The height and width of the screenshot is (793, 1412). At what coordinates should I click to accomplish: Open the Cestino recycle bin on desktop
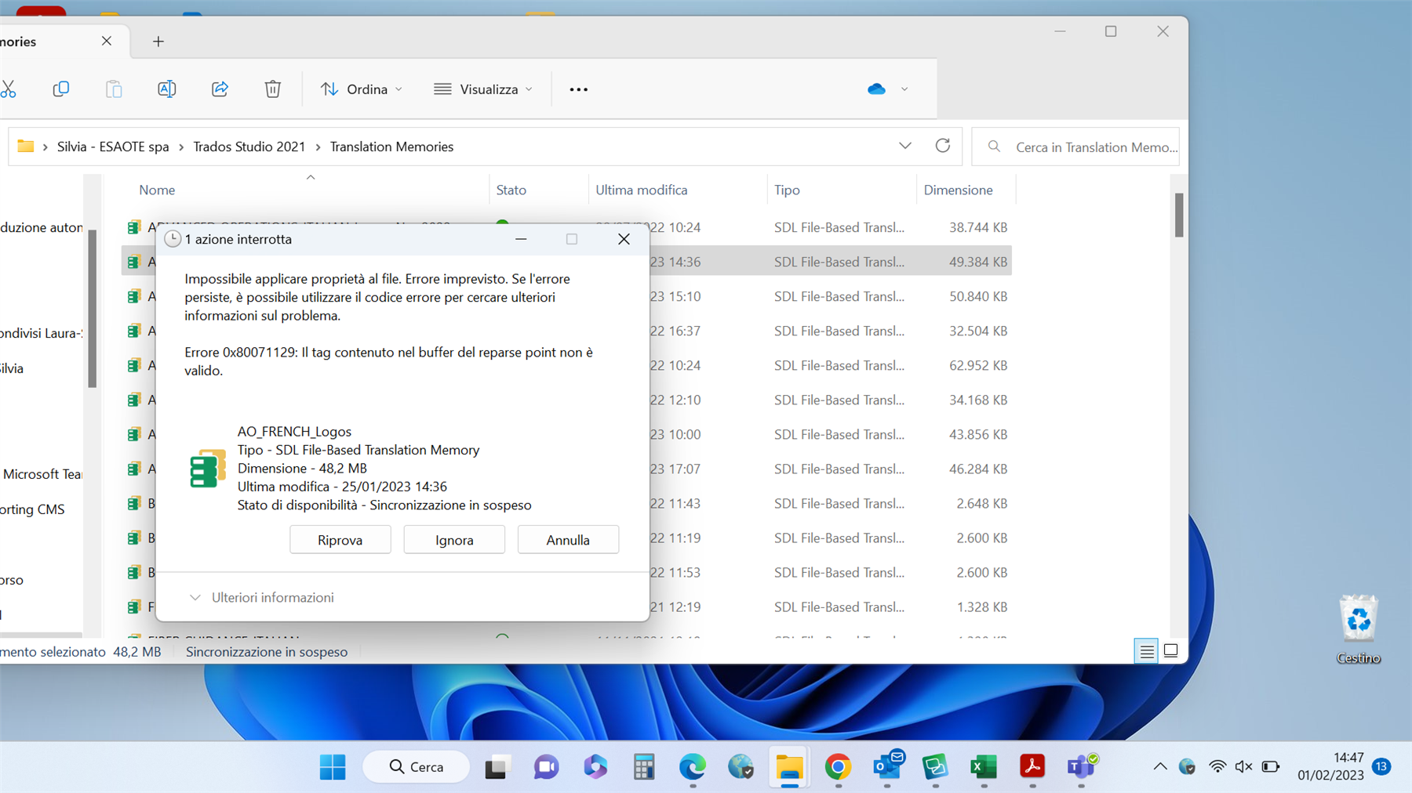tap(1358, 629)
